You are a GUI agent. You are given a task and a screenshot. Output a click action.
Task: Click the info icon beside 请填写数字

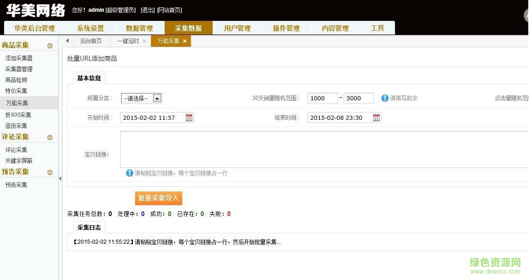385,98
